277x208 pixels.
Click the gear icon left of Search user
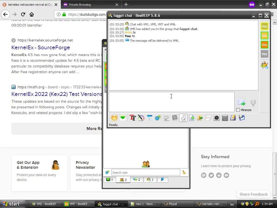[107, 172]
